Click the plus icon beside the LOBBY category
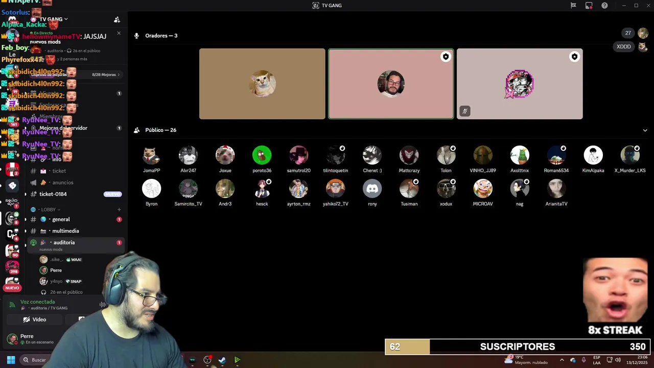 point(119,210)
